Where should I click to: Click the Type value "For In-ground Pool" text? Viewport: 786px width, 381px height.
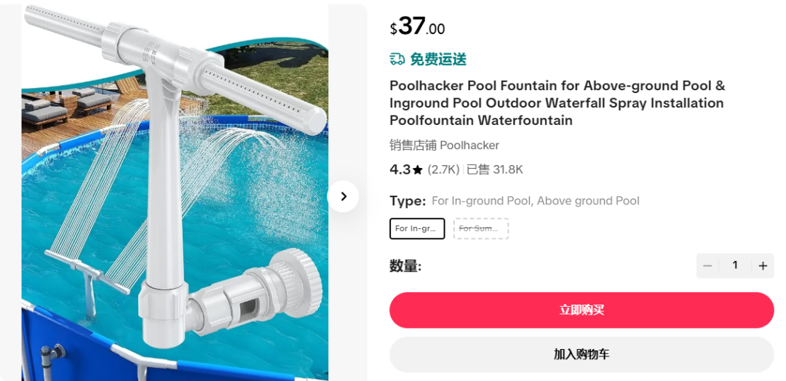coord(483,201)
